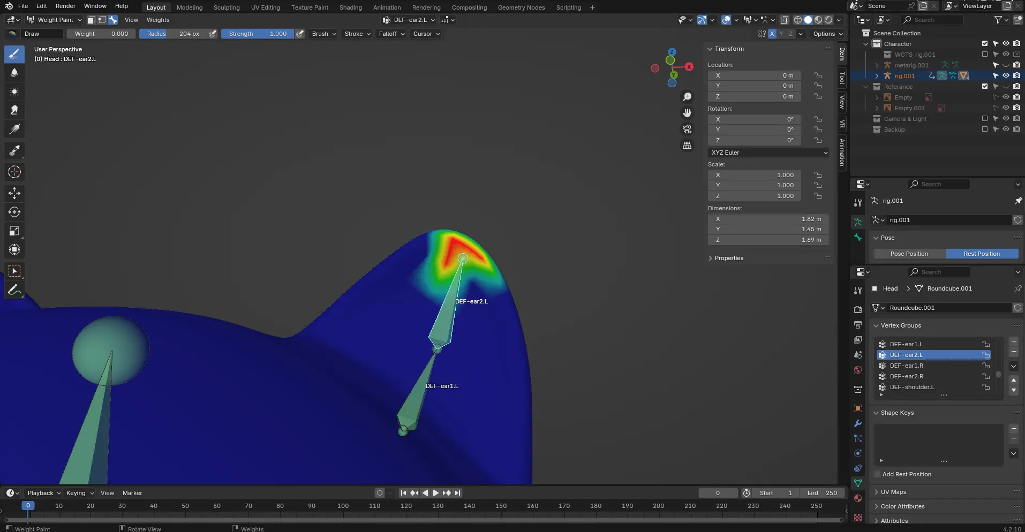Select the Blur weight tool
Screen dimensions: 1025x532
click(14, 73)
